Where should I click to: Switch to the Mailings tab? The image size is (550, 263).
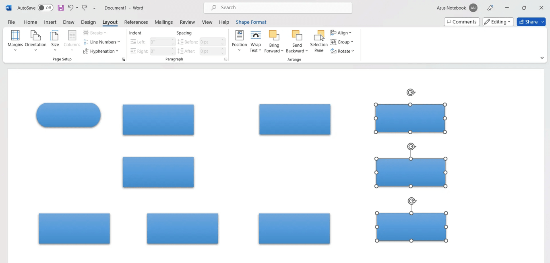(x=163, y=22)
